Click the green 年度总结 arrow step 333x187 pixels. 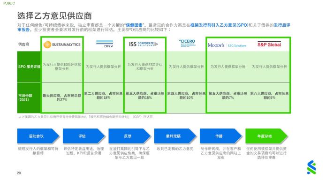[266, 136]
